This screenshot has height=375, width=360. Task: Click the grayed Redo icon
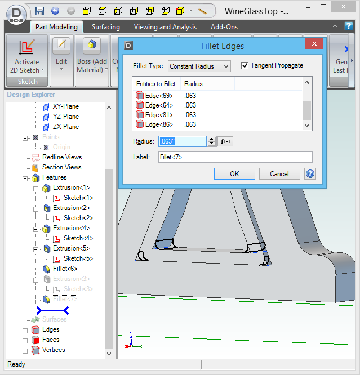71,11
